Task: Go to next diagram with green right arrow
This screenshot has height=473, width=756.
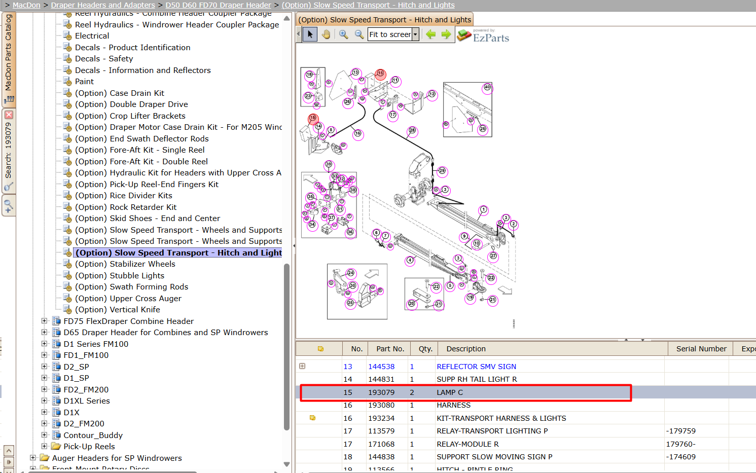Action: 446,34
